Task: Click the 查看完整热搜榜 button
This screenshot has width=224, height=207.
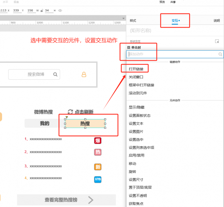Action: tap(66, 200)
